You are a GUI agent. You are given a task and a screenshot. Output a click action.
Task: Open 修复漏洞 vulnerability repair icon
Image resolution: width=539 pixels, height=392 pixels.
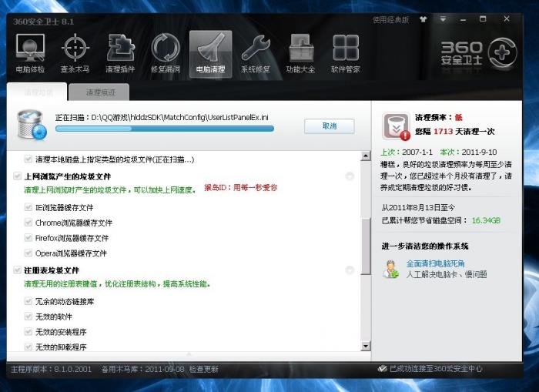166,54
